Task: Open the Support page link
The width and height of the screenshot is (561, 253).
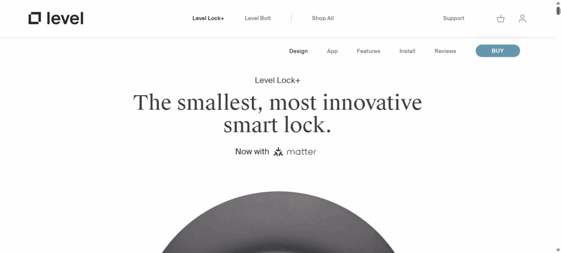Action: coord(454,18)
